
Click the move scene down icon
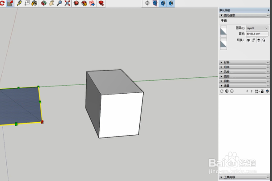[252, 91]
